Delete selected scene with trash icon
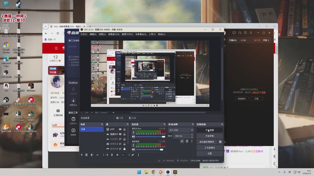Screen dimensions: 314x176 click(86, 155)
